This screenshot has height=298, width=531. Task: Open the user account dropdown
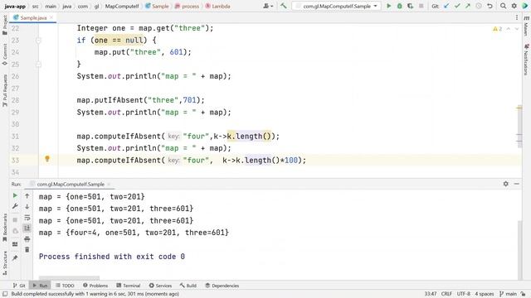tap(268, 6)
